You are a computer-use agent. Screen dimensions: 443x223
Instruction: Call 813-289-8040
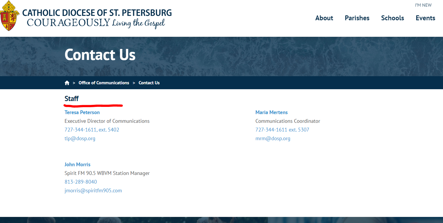click(x=81, y=182)
